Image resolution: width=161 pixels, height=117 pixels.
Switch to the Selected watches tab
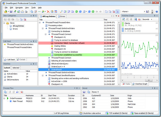point(16,68)
